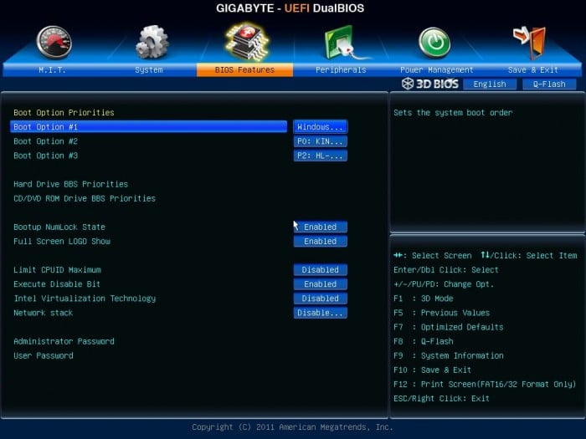
Task: Click the 'F7 : Optimized Defaults' hint
Action: (449, 327)
